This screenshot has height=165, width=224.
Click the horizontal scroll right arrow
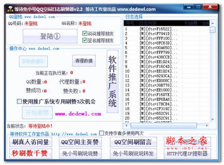(x=207, y=125)
